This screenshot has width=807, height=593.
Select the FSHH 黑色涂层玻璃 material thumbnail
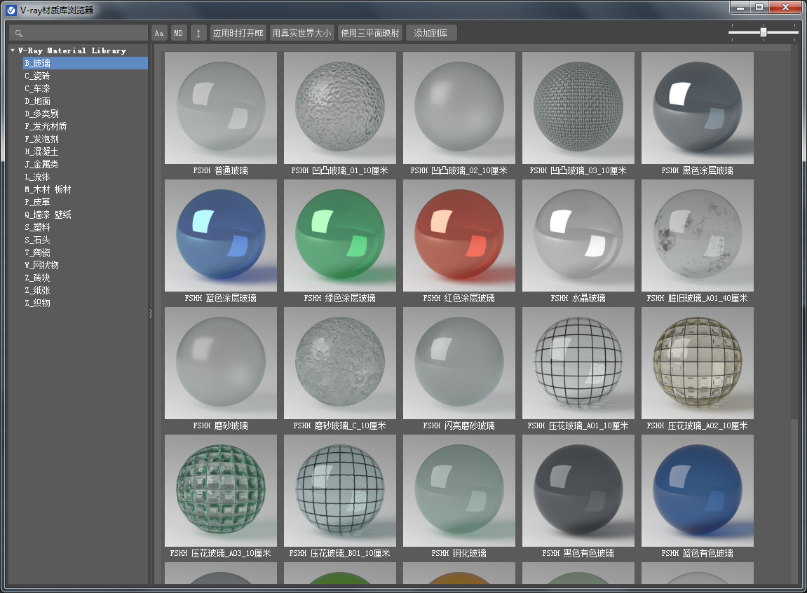pyautogui.click(x=698, y=108)
